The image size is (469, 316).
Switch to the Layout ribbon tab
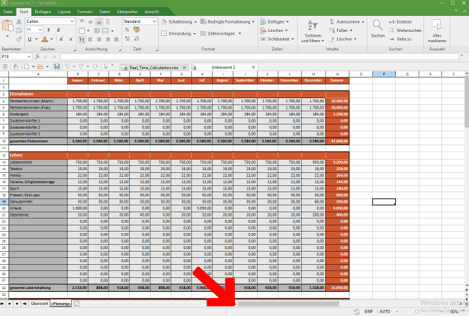[x=64, y=12]
